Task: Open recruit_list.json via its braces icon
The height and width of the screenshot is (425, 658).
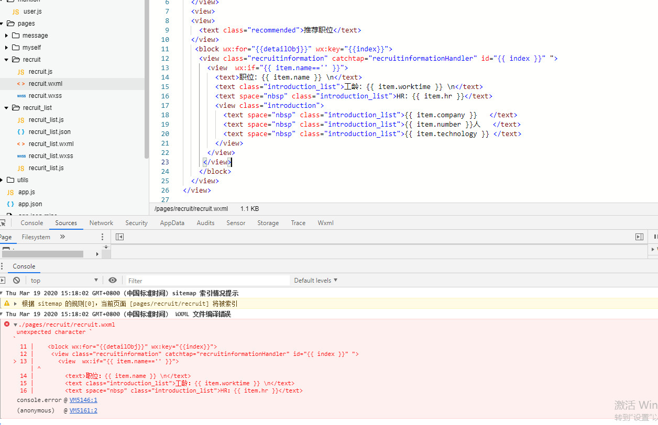Action: (21, 132)
